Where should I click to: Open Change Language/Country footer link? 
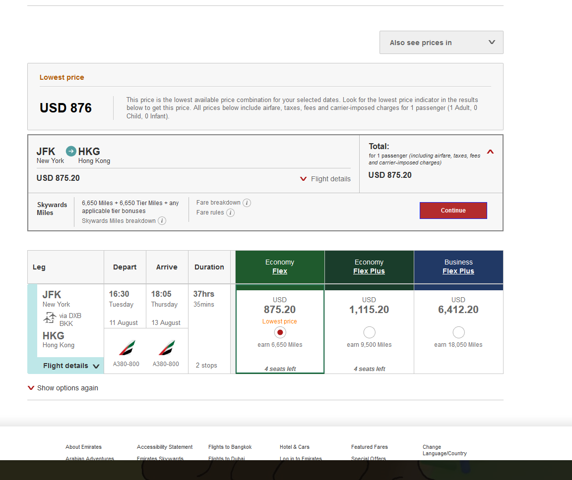click(x=445, y=450)
